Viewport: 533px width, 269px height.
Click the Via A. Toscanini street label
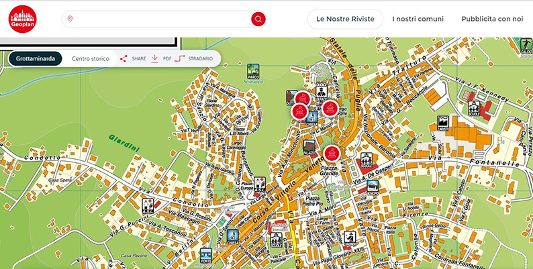pos(168,229)
